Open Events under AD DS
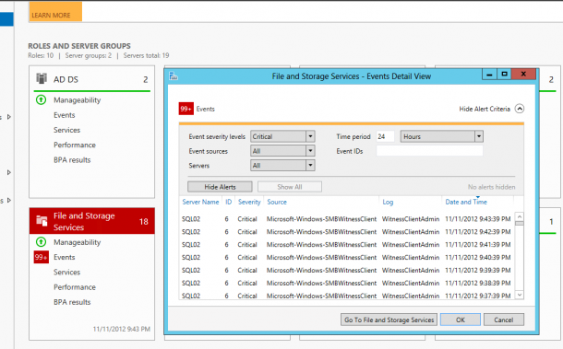The image size is (563, 349). click(65, 115)
